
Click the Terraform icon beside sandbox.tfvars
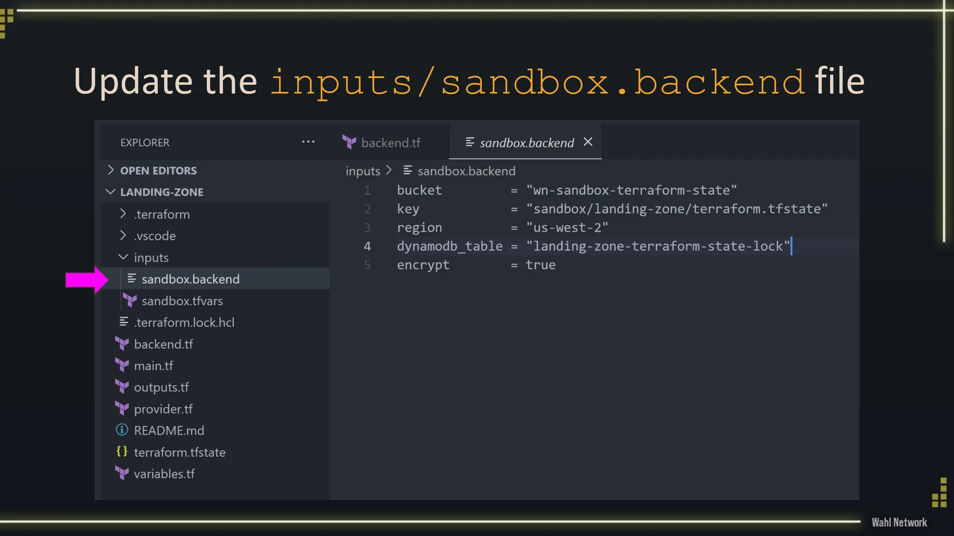point(130,301)
